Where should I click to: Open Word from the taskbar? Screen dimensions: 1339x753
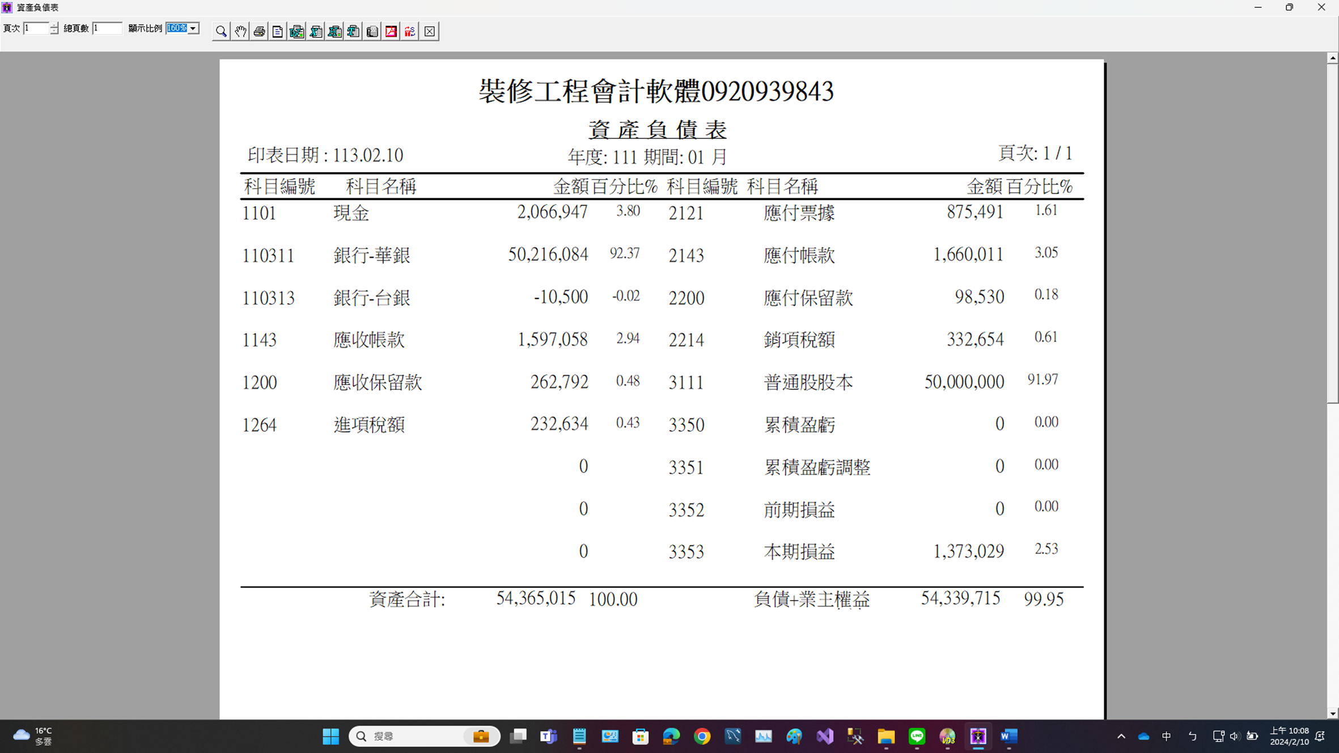1009,736
